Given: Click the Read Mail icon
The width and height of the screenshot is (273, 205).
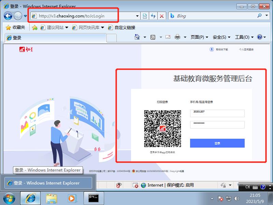Looking at the screenshot, I should pos(168,37).
